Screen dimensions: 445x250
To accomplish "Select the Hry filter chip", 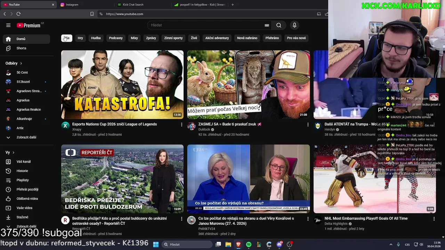I will (x=80, y=38).
